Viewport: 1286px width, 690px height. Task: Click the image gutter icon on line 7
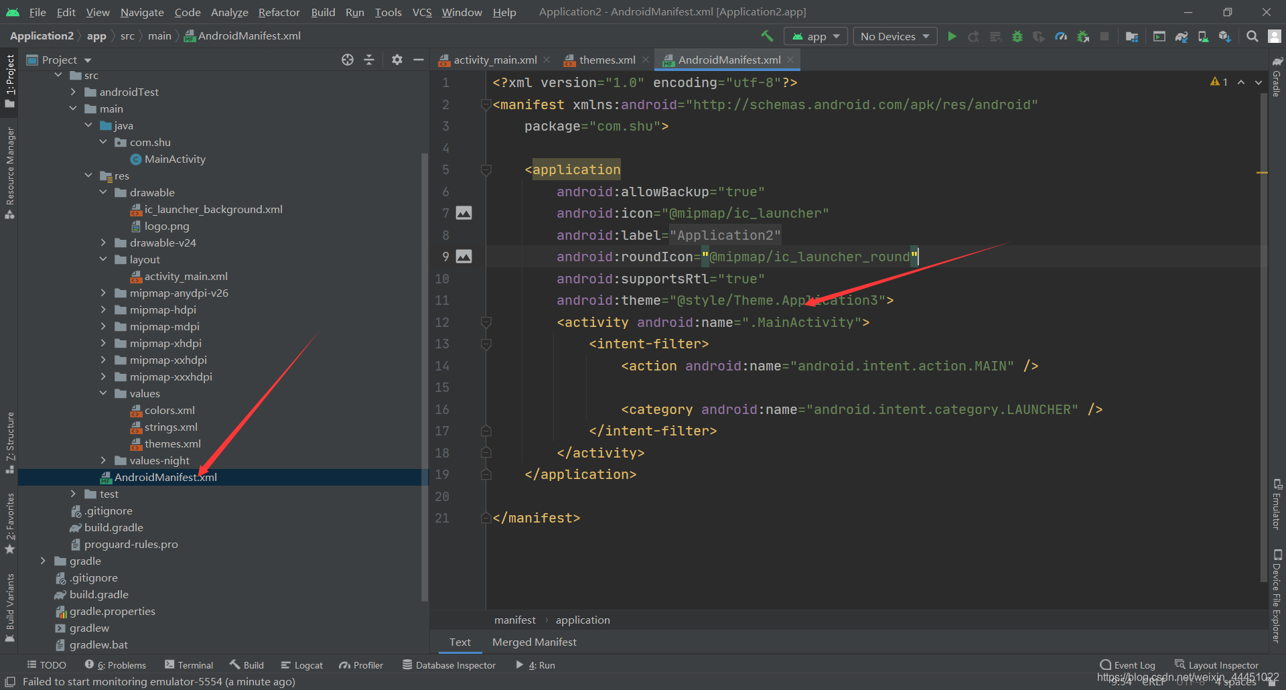463,213
